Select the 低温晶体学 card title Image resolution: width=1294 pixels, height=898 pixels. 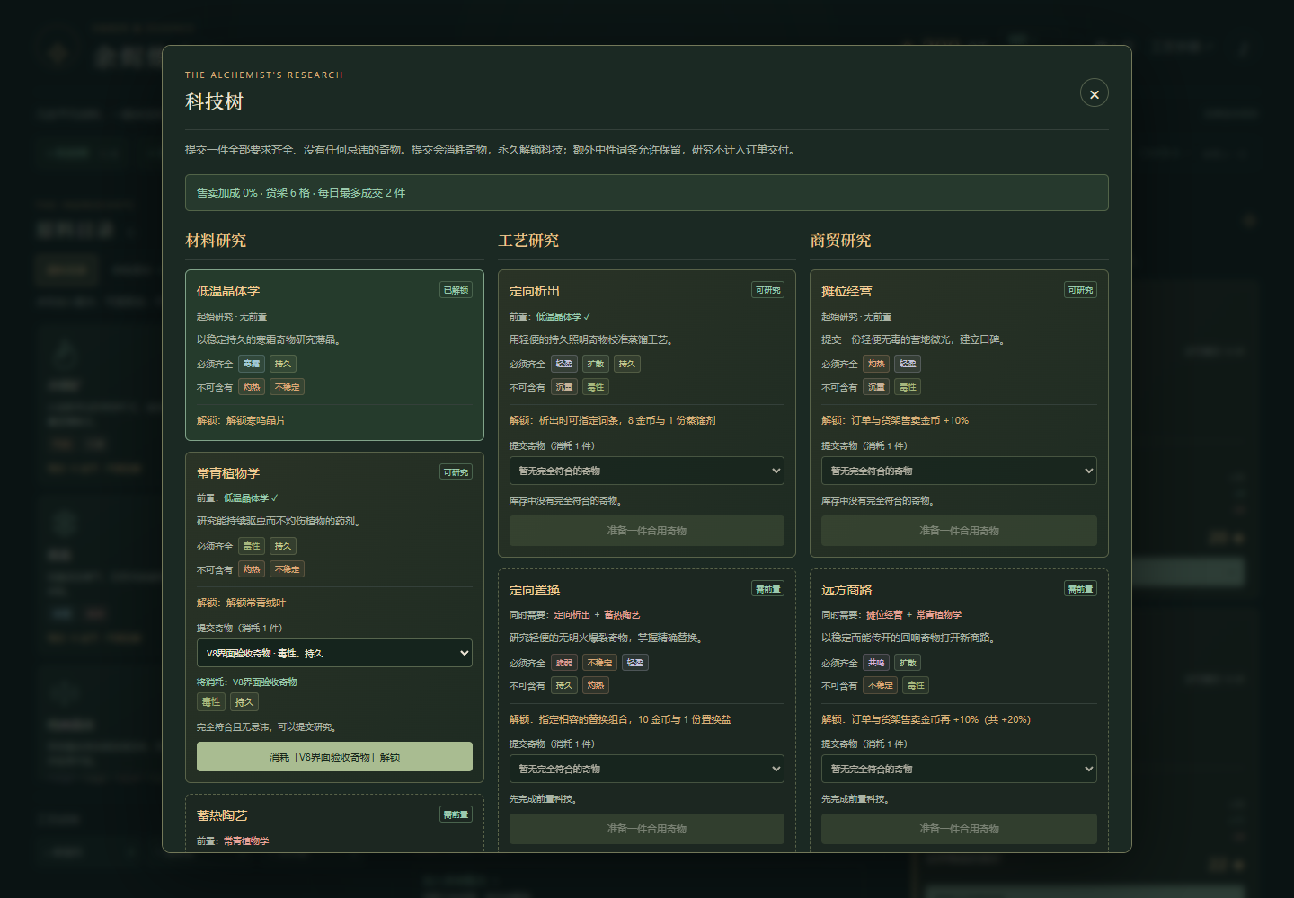tap(228, 291)
